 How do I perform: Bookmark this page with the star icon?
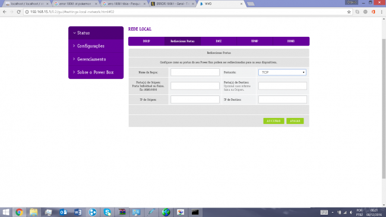click(x=349, y=12)
